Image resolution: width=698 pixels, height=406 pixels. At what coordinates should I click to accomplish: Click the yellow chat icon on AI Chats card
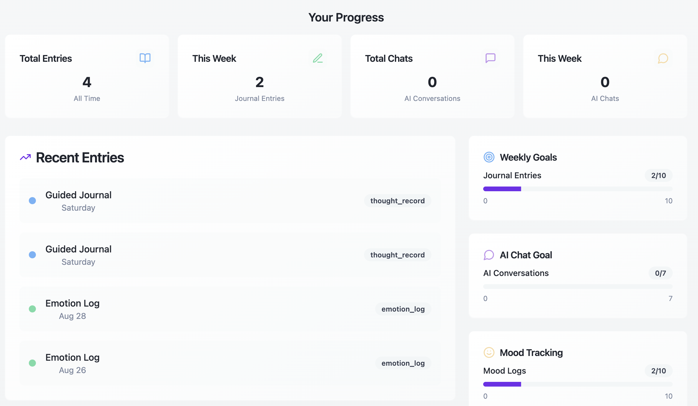[x=662, y=59]
